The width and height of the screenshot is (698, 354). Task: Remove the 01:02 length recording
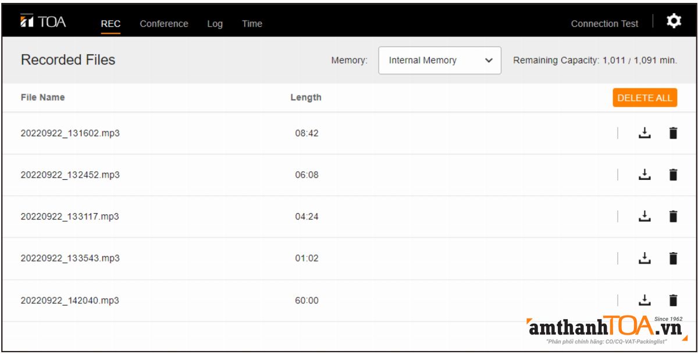click(673, 259)
